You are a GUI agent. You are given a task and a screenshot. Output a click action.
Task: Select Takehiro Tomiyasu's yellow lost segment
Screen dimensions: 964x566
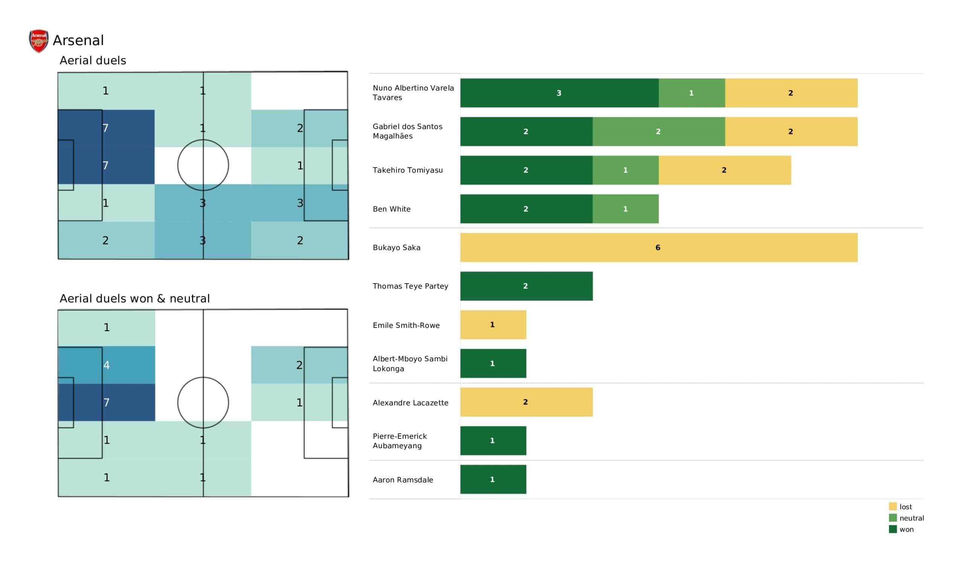point(724,170)
